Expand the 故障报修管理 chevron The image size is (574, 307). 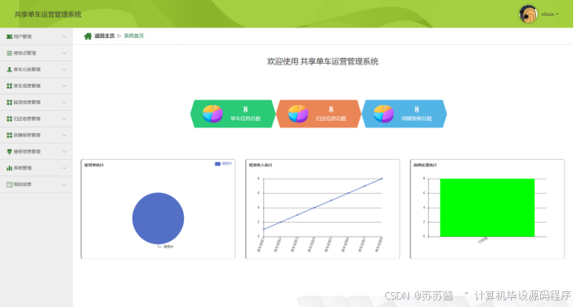tap(64, 136)
